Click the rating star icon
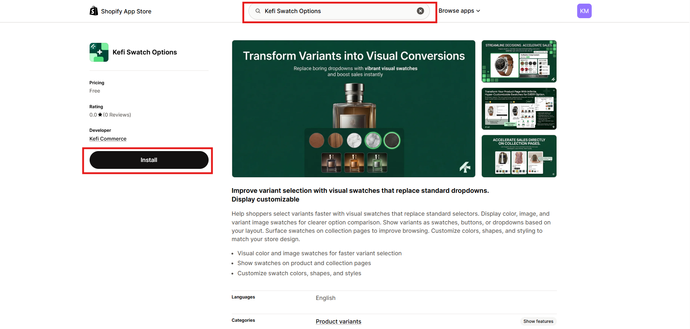The width and height of the screenshot is (690, 329). tap(100, 115)
